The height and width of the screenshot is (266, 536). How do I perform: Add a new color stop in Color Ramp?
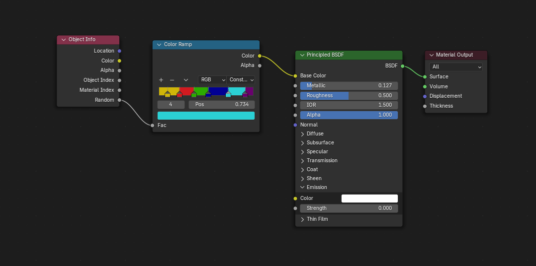tap(161, 80)
